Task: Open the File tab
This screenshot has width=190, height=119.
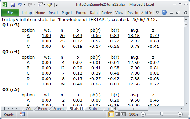Action: [x=10, y=13]
